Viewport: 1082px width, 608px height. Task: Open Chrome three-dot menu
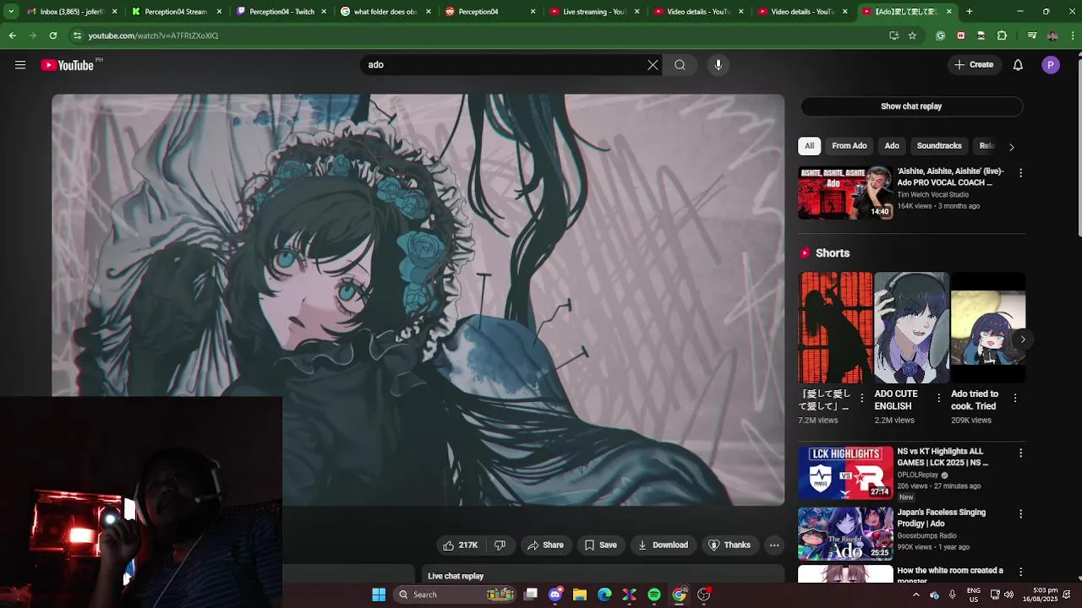click(x=1073, y=35)
